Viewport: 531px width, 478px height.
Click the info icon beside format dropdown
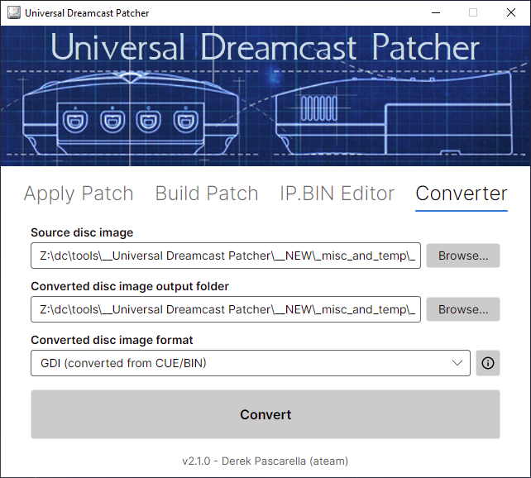click(x=488, y=363)
